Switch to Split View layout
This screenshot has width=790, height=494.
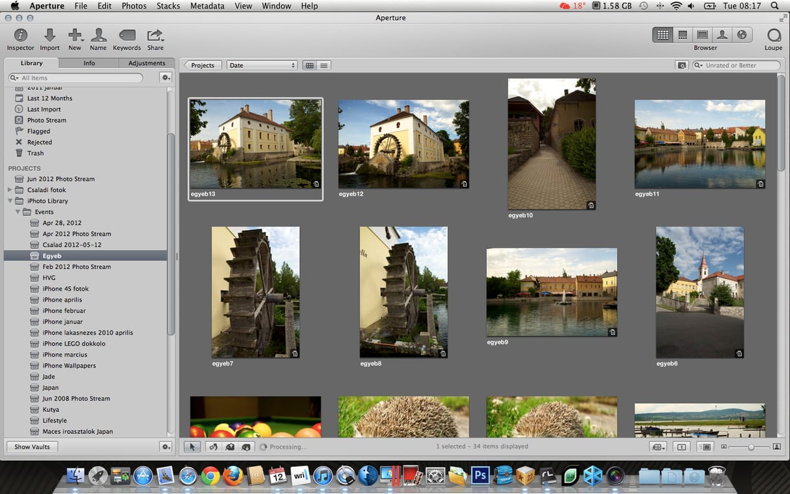[683, 35]
